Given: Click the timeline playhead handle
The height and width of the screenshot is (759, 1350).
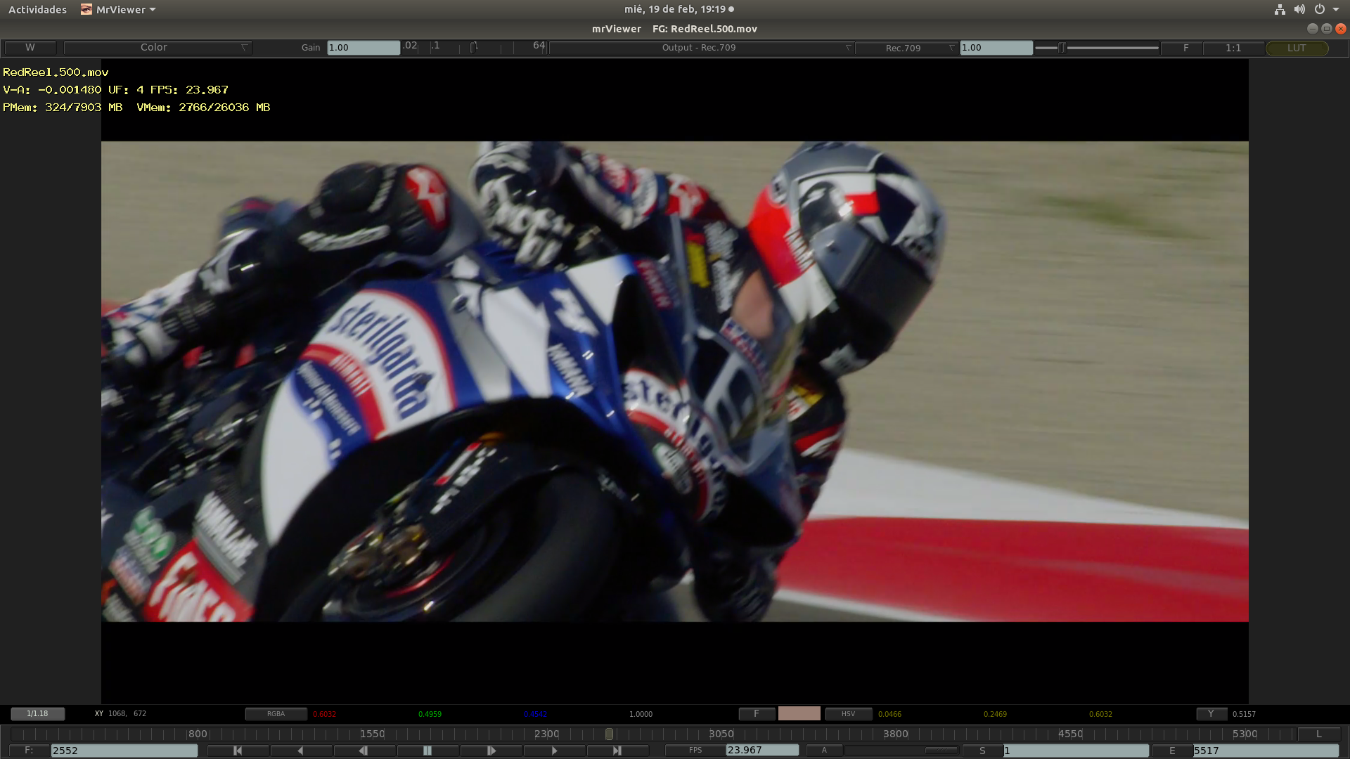Looking at the screenshot, I should pyautogui.click(x=609, y=734).
